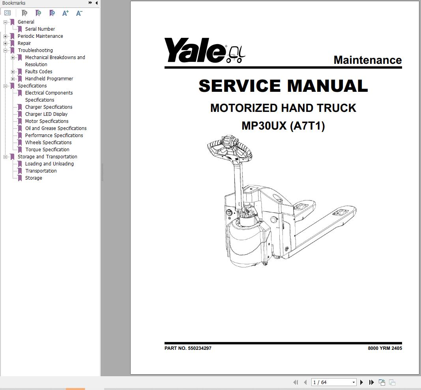Open the Periodic Maintenance bookmark
This screenshot has height=390, width=421.
pos(40,36)
